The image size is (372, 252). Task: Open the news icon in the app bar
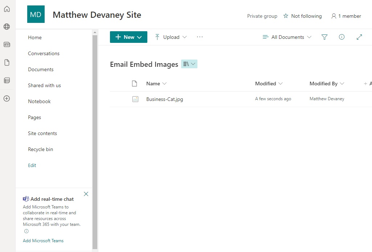pyautogui.click(x=7, y=44)
